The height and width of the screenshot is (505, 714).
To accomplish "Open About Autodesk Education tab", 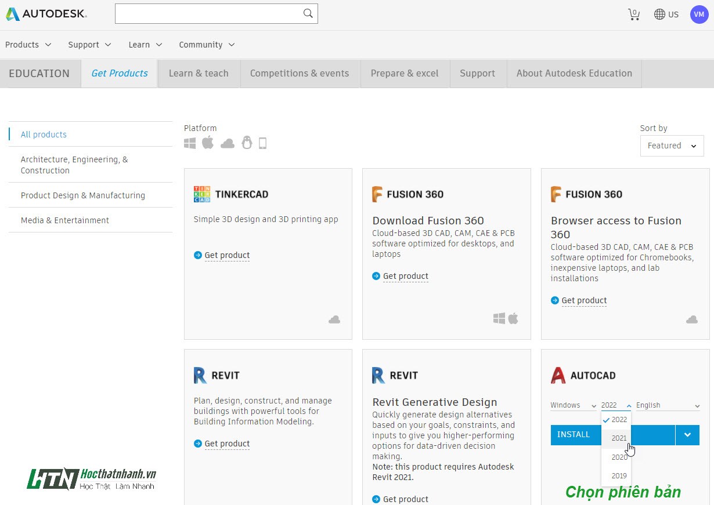I will tap(574, 74).
